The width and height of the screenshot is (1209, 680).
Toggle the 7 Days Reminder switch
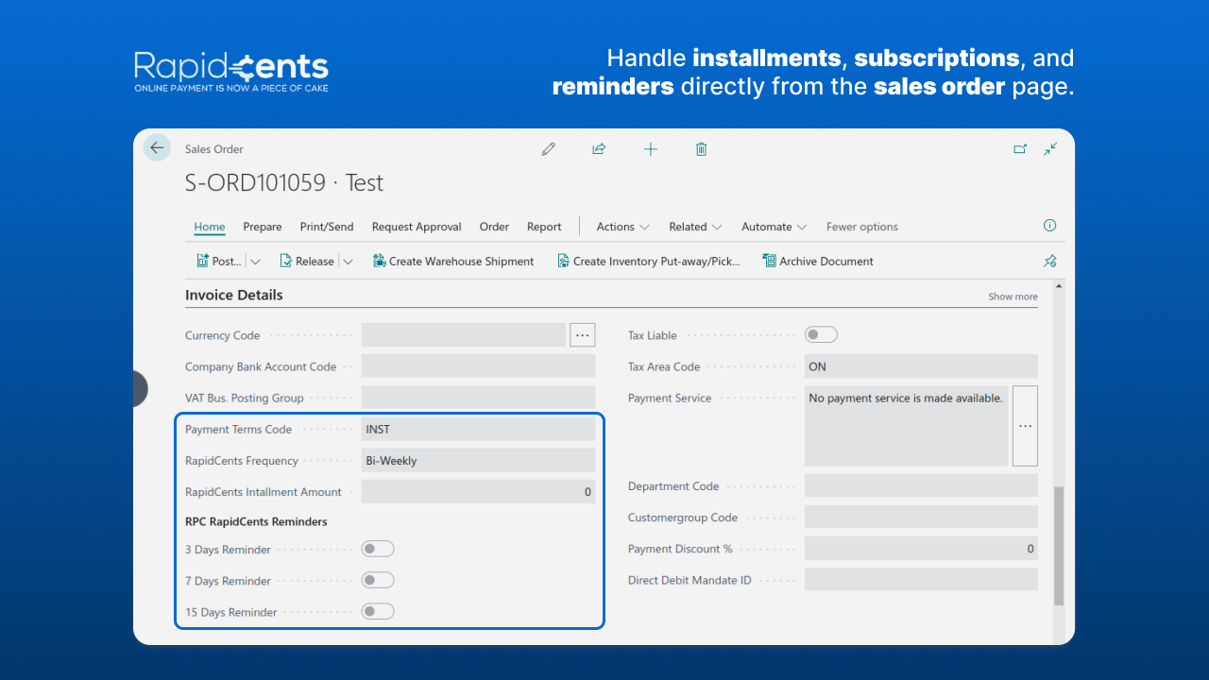378,580
